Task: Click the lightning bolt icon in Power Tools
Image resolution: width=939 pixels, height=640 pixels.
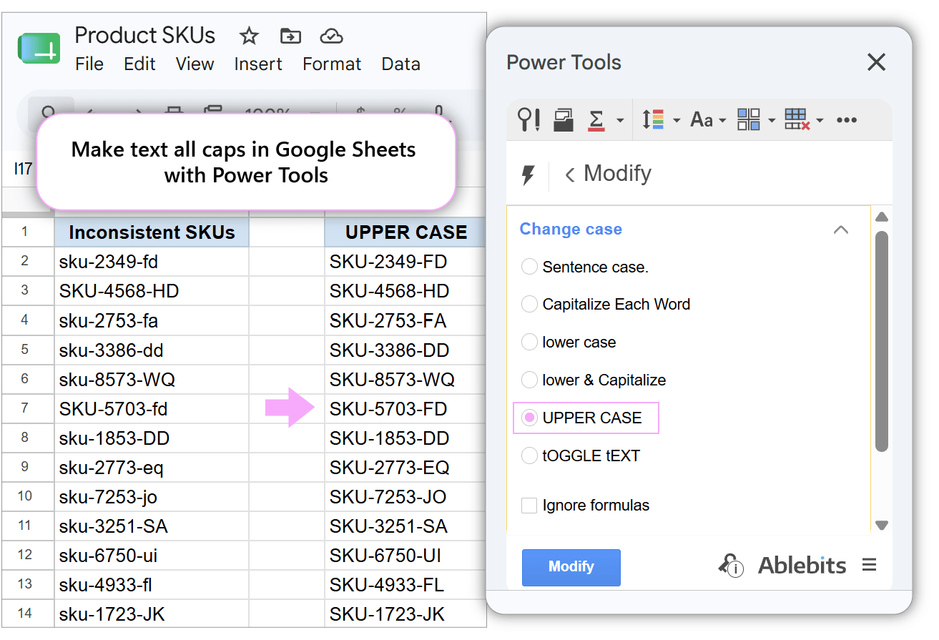Action: (x=529, y=174)
